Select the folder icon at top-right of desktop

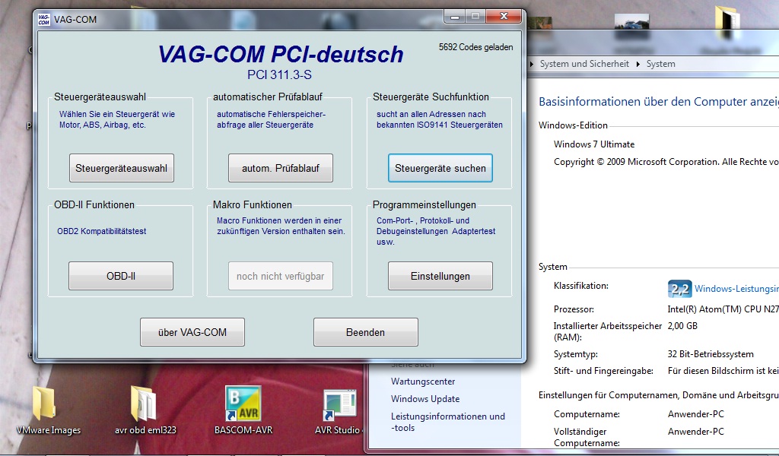coord(727,19)
